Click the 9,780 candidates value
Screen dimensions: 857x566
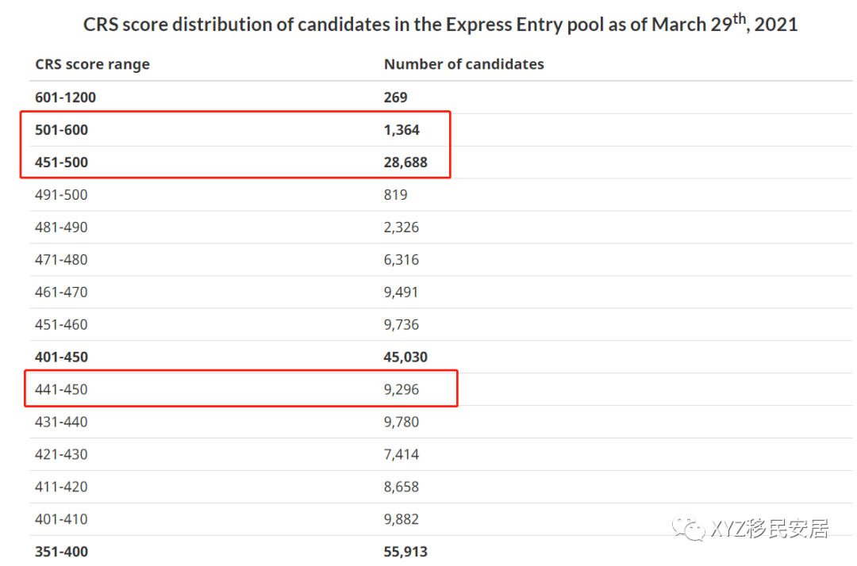click(402, 423)
